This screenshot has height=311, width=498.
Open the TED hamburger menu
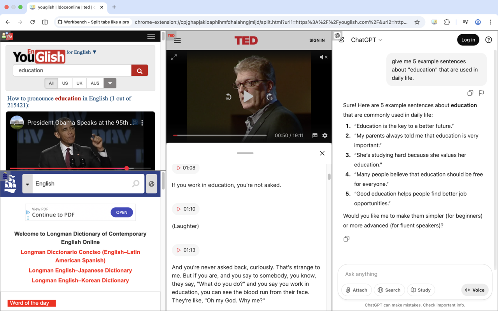coord(177,40)
